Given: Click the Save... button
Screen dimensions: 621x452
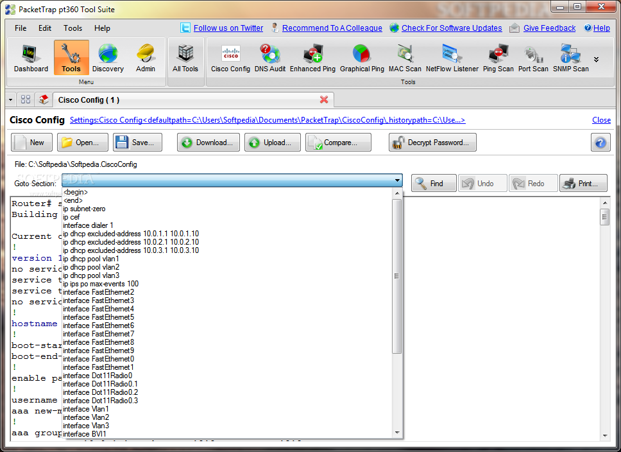Looking at the screenshot, I should (137, 143).
